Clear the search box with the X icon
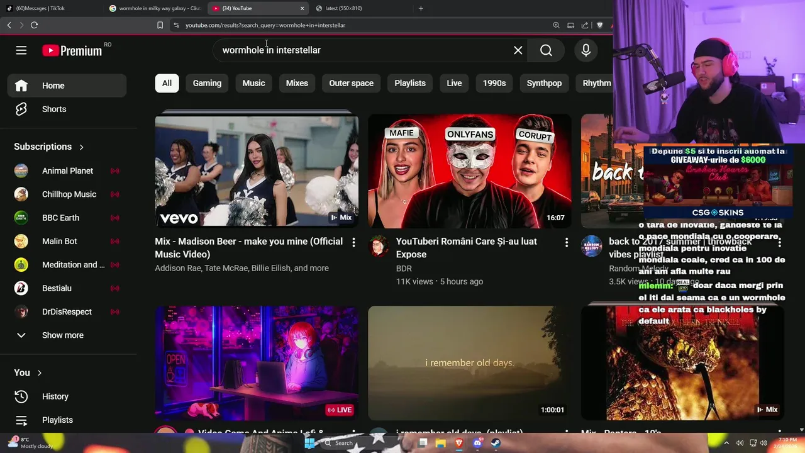Screen dimensions: 805x453 [x=518, y=50]
